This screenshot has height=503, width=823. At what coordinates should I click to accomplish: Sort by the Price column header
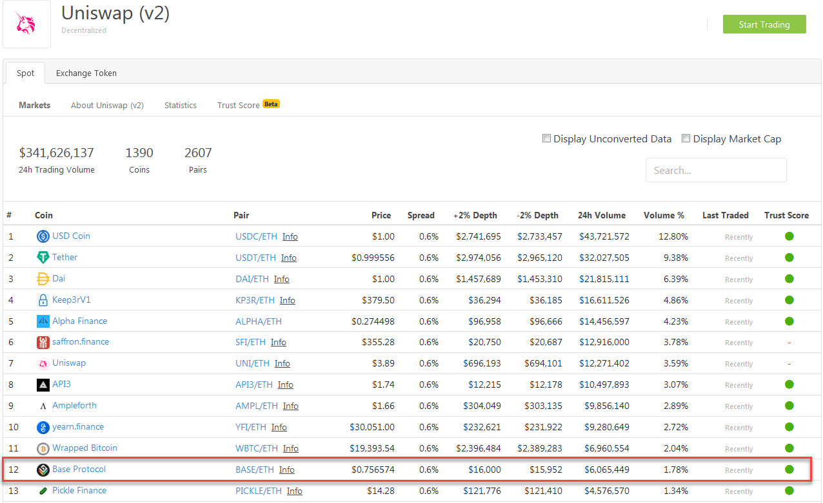(x=381, y=215)
